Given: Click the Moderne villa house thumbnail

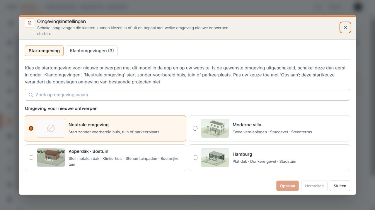Looking at the screenshot, I should pyautogui.click(x=215, y=128).
